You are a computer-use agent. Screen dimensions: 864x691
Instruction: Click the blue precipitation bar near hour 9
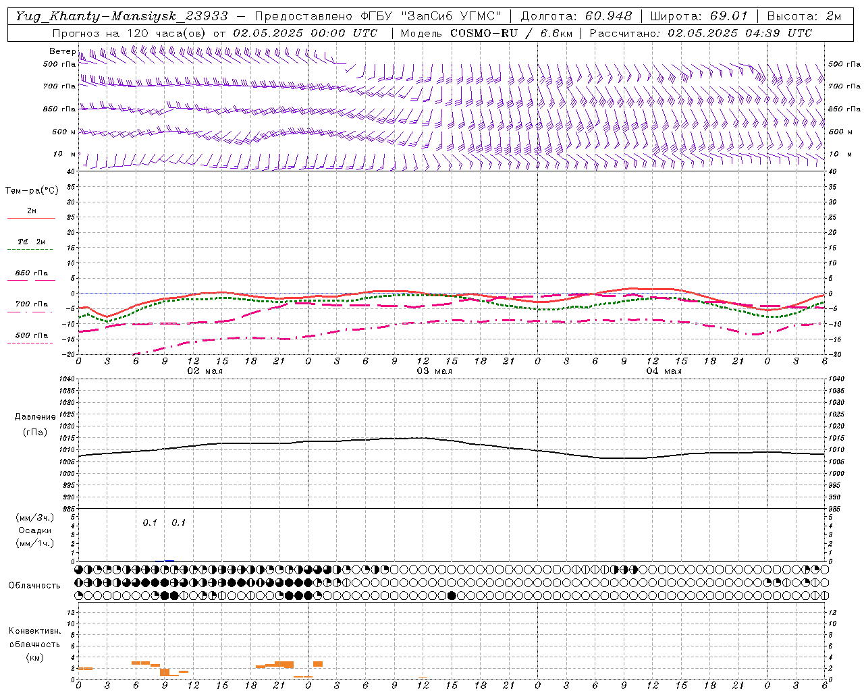pyautogui.click(x=169, y=561)
